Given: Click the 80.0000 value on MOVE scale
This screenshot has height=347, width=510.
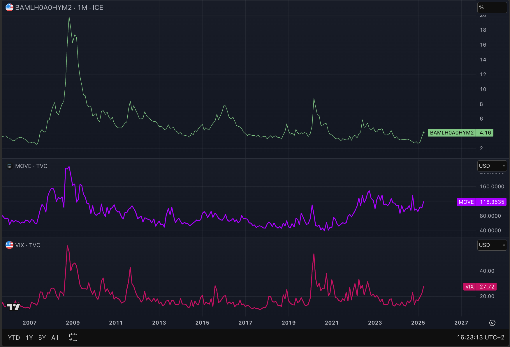Looking at the screenshot, I should pyautogui.click(x=490, y=216).
